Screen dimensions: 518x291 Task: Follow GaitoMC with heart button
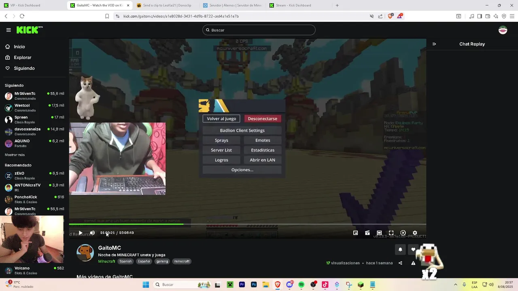pos(413,249)
